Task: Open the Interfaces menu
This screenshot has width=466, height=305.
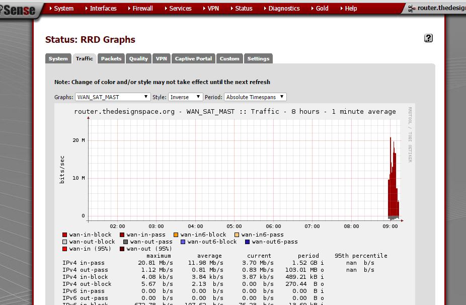Action: coord(103,9)
